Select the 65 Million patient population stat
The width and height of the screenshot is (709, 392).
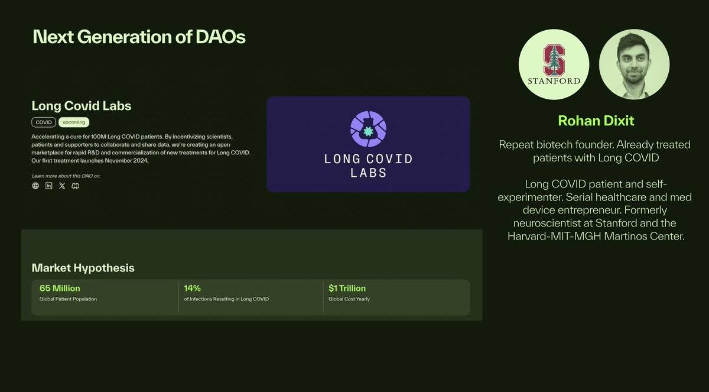(x=105, y=293)
